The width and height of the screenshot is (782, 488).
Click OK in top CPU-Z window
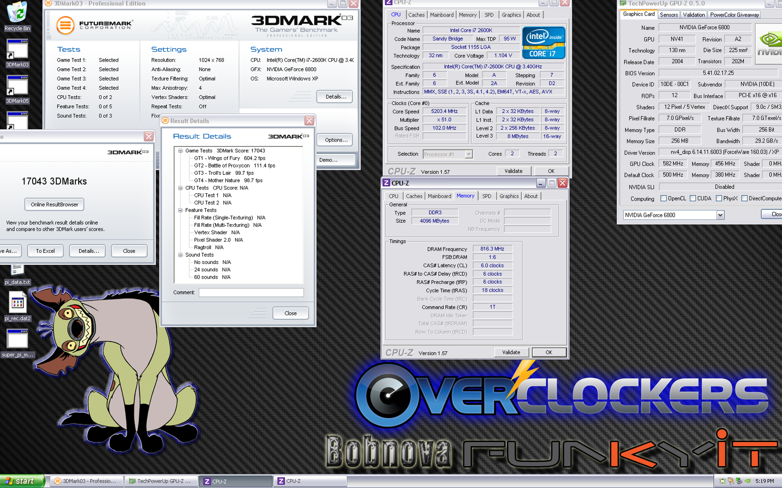coord(551,171)
